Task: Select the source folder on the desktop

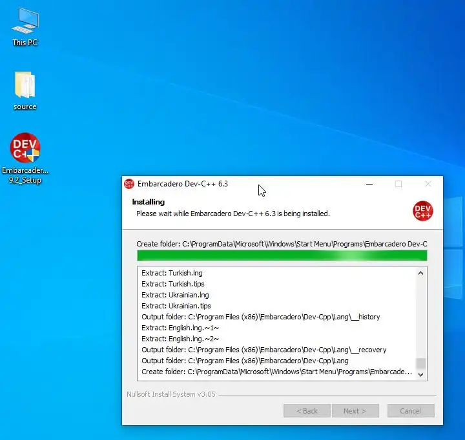Action: (25, 91)
